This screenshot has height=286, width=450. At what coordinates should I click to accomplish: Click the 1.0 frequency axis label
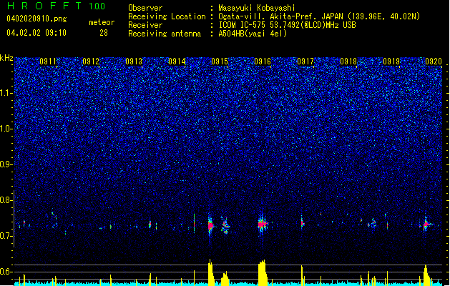pyautogui.click(x=6, y=129)
